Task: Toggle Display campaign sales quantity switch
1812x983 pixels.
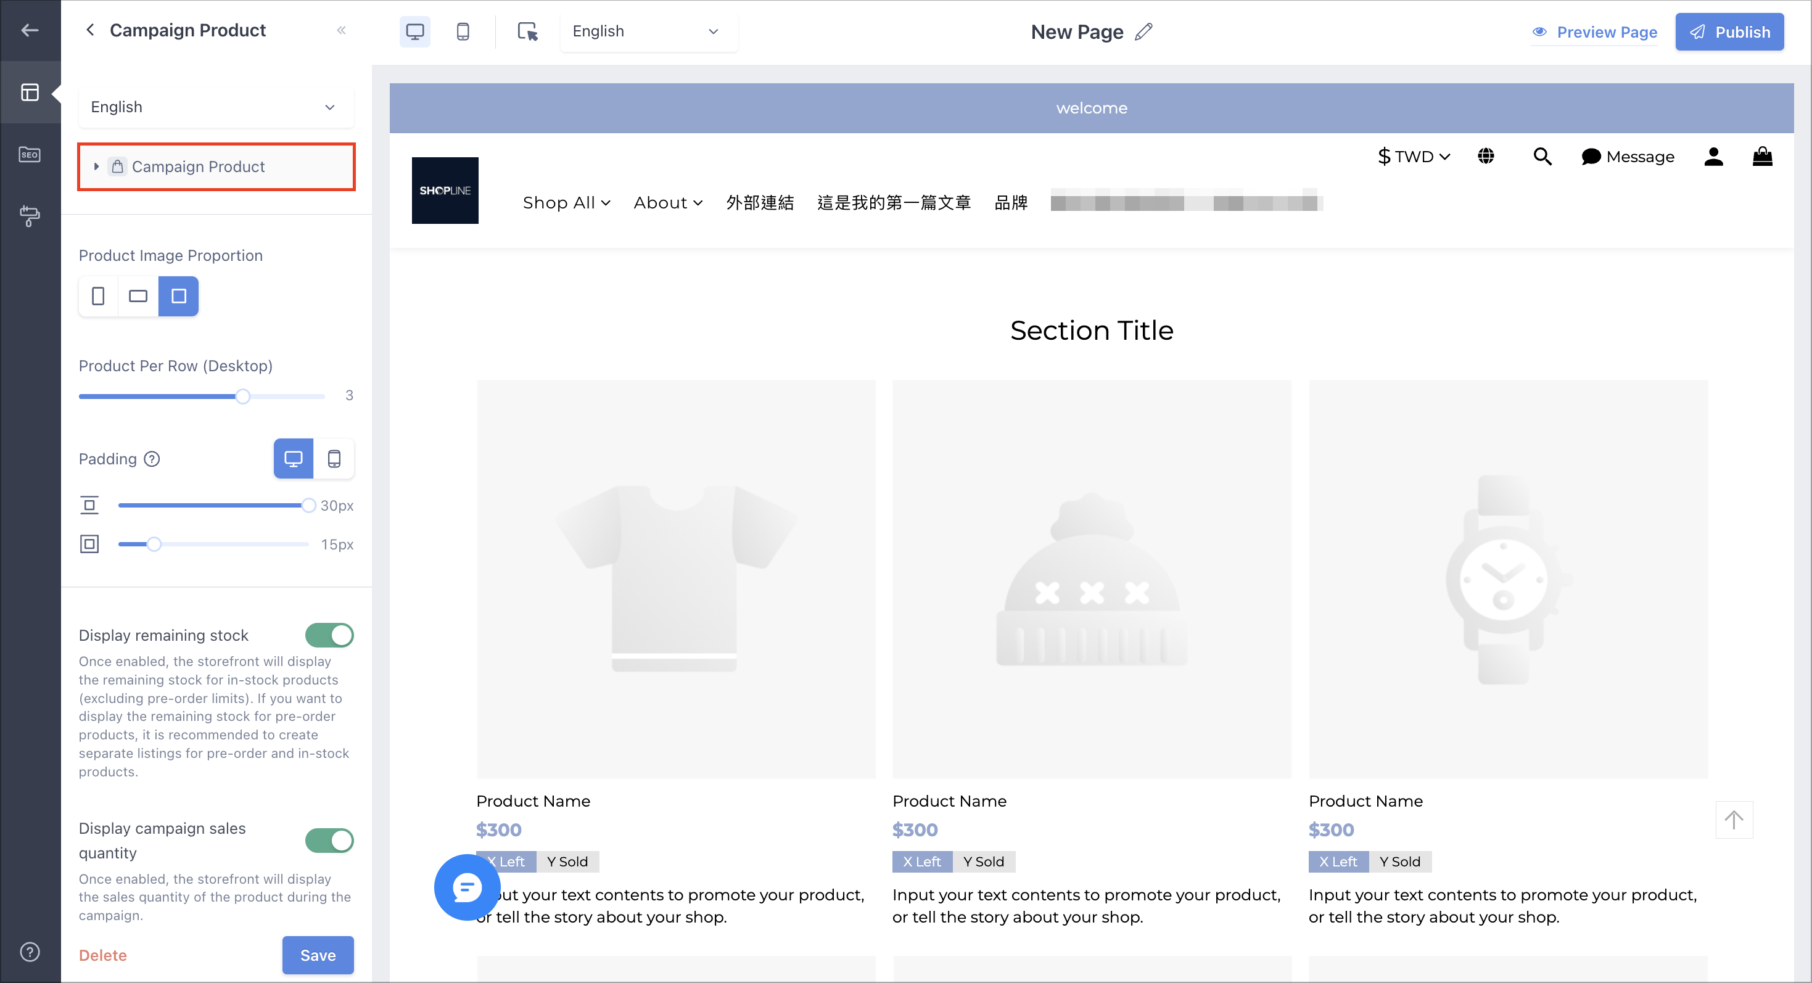Action: point(329,841)
